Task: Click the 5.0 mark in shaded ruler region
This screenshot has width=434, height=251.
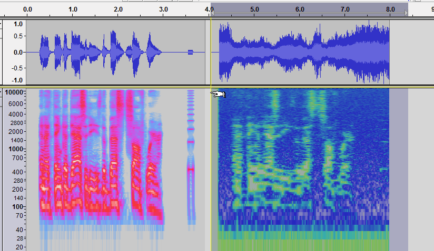Action: tap(254, 9)
